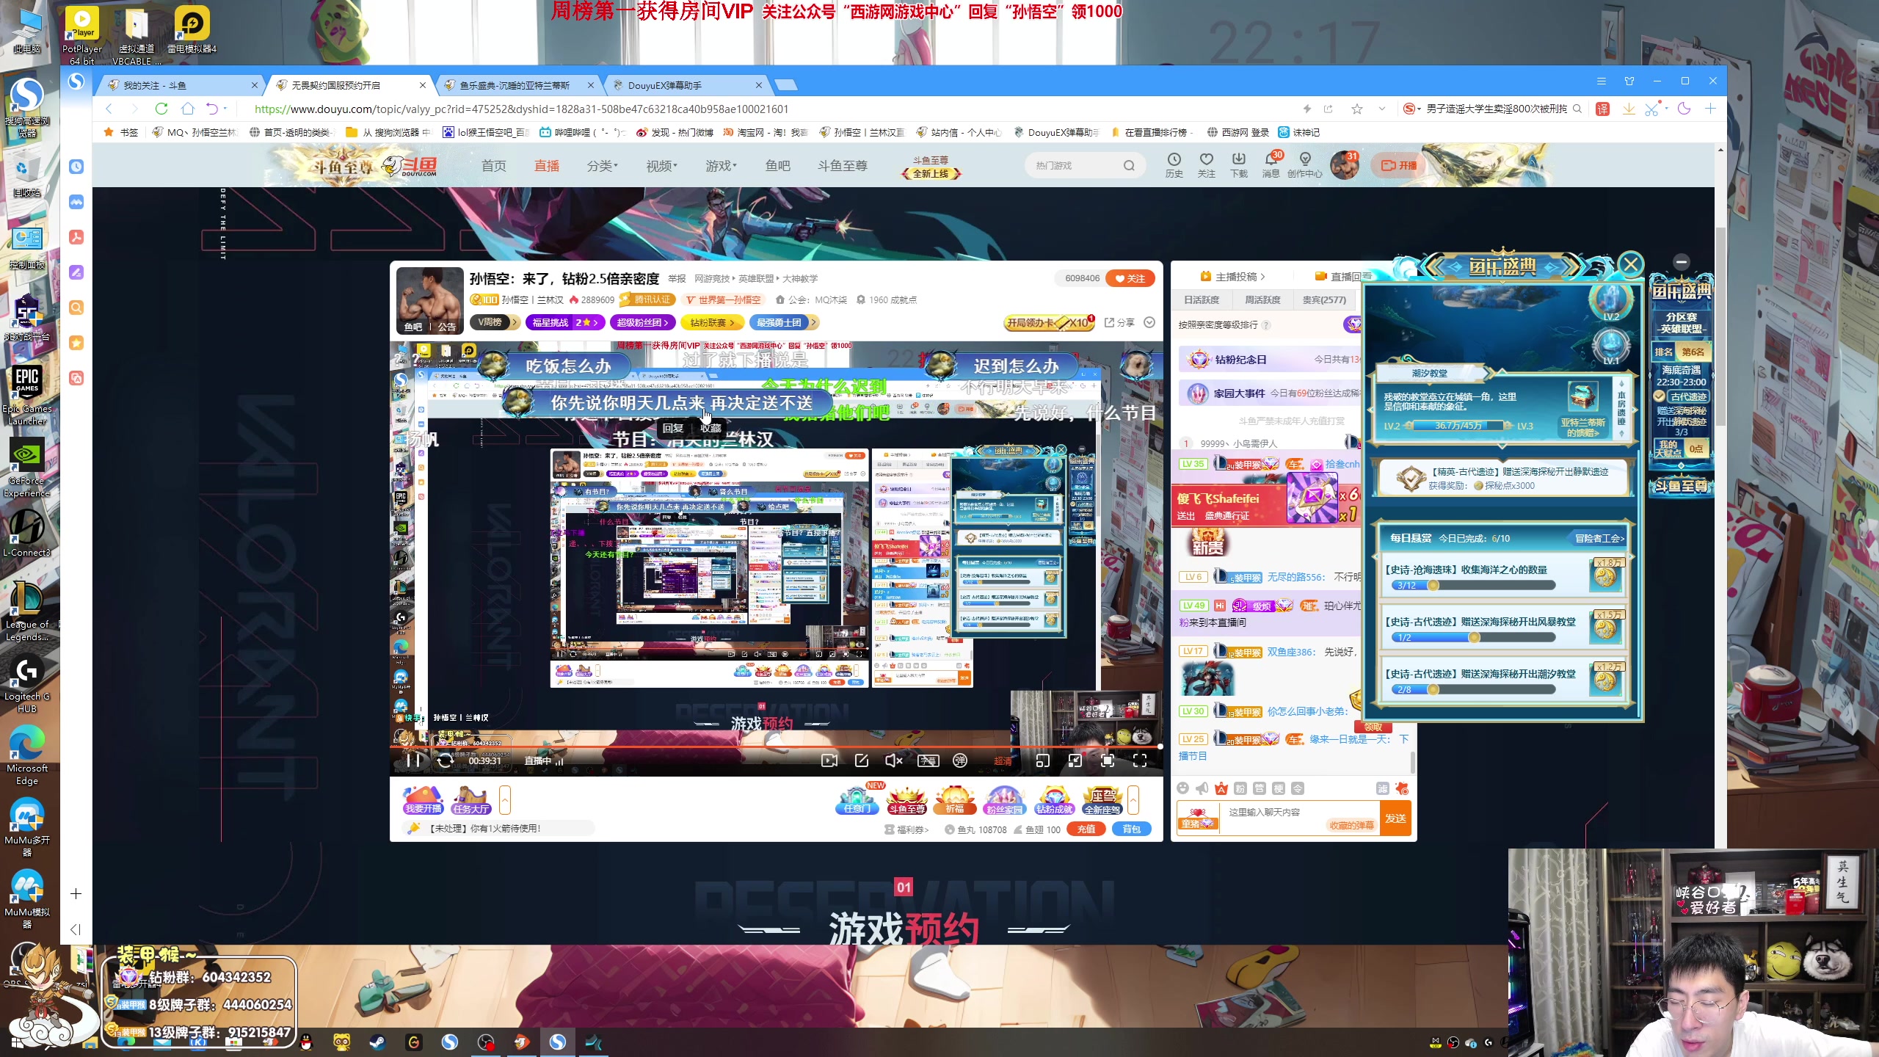The image size is (1879, 1057).
Task: Switch to 日活跃度 tab
Action: coord(1201,299)
